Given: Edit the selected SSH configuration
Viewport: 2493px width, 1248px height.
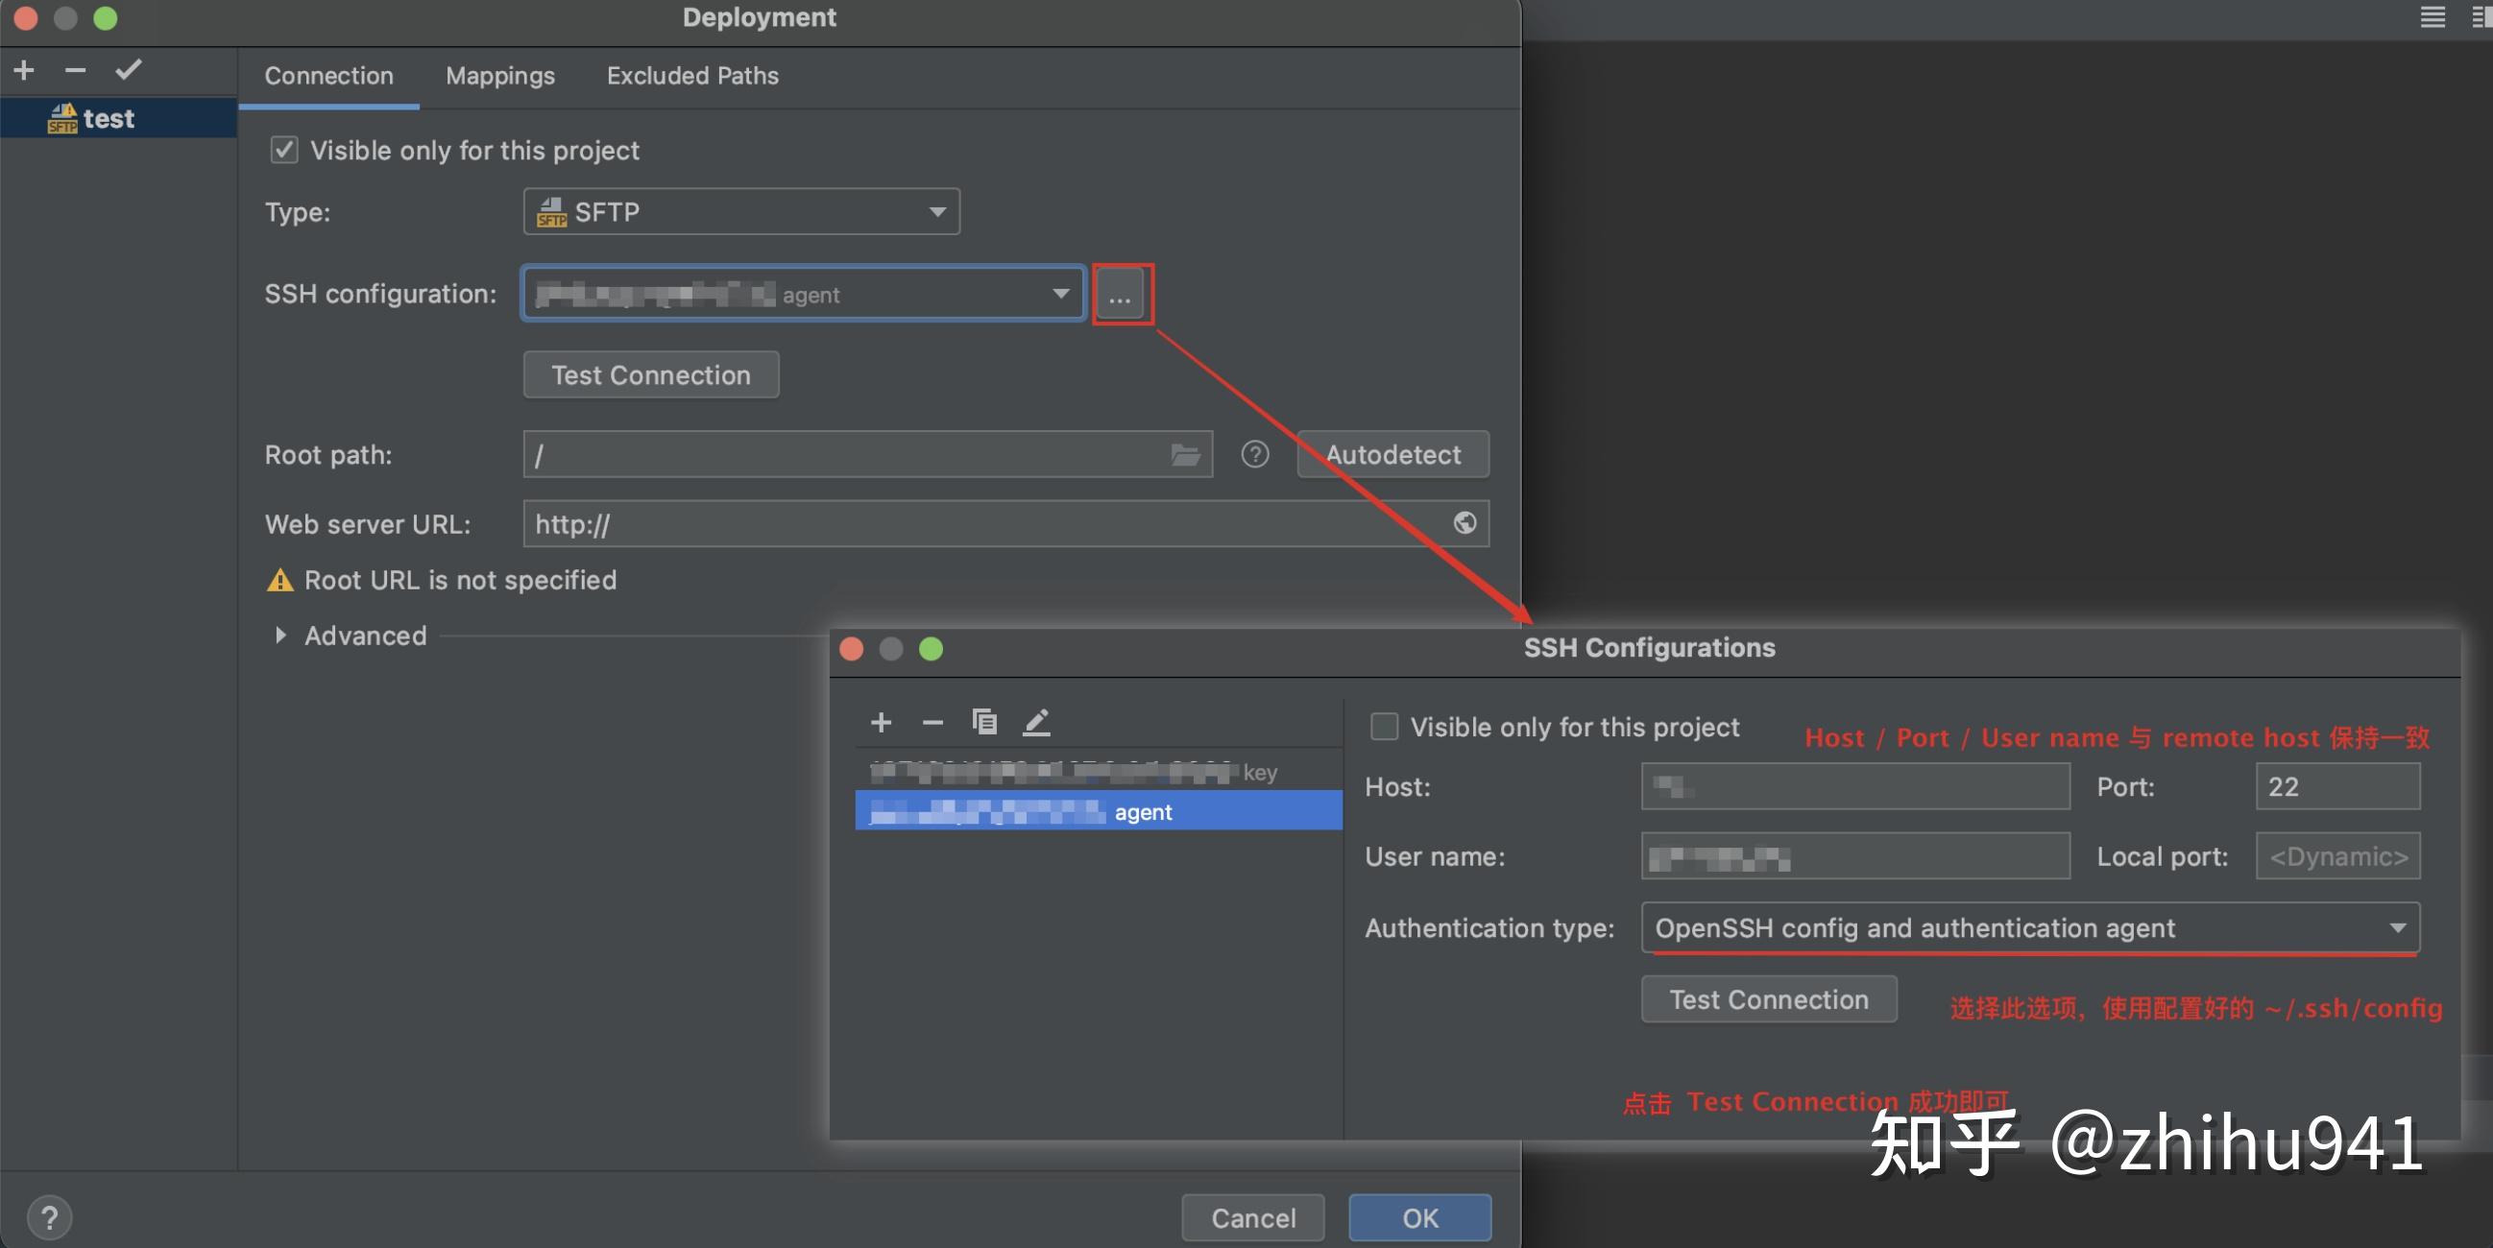Looking at the screenshot, I should point(1036,722).
